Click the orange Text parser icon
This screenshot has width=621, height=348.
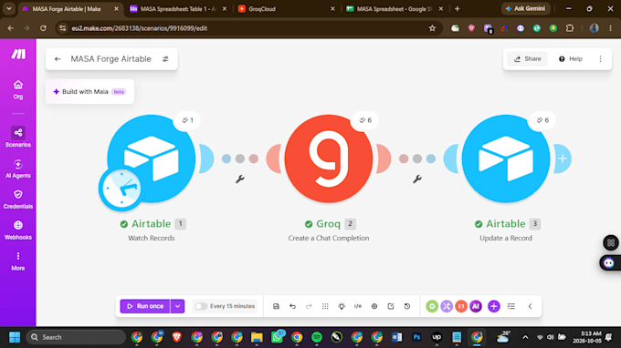pyautogui.click(x=461, y=306)
